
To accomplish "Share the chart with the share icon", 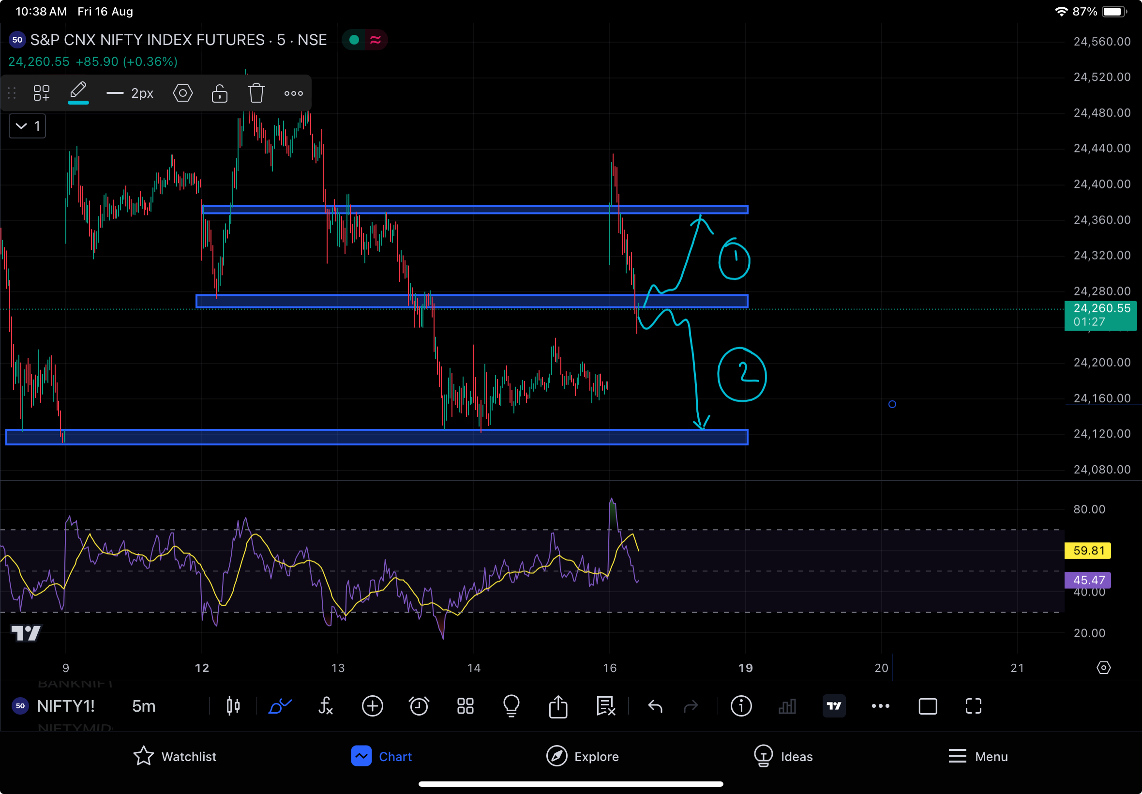I will (x=558, y=706).
